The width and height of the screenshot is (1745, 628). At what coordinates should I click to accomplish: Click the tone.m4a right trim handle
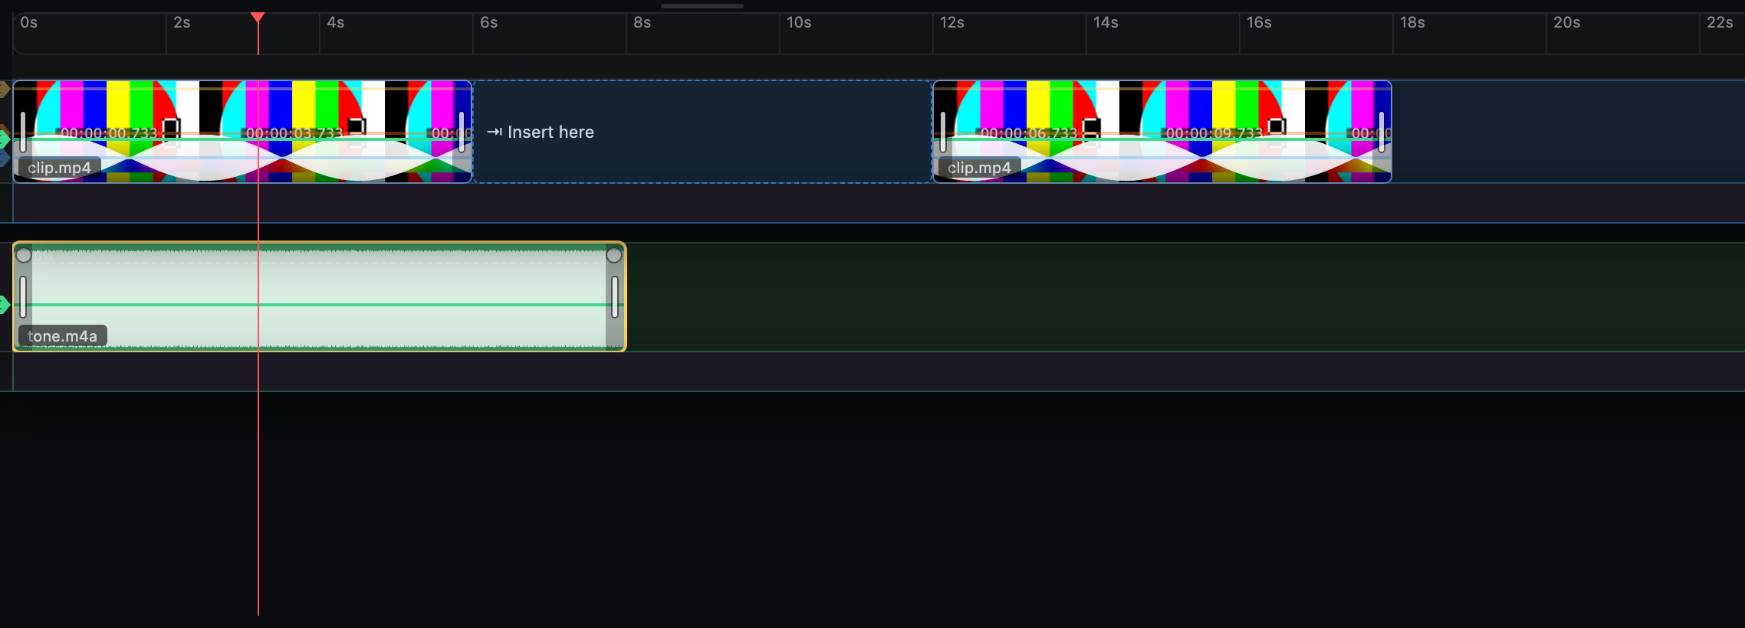(615, 297)
